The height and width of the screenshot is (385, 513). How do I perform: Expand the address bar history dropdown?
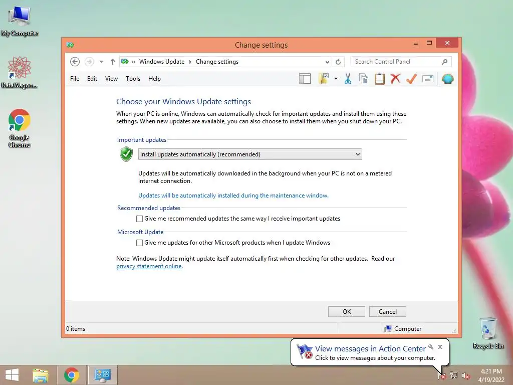click(x=327, y=62)
